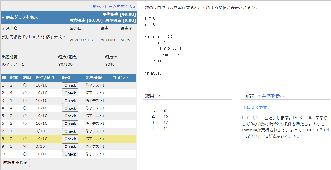This screenshot has height=170, width=331.
Task: Click Check button for question 2
Action: 70,93
